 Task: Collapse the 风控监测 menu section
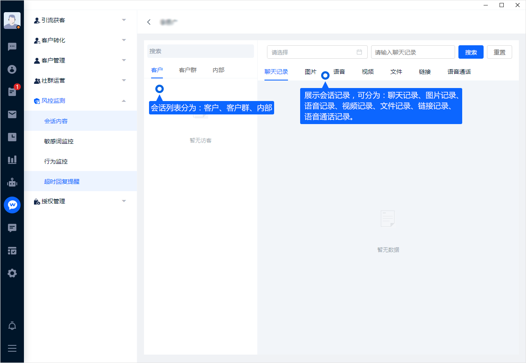pyautogui.click(x=81, y=101)
